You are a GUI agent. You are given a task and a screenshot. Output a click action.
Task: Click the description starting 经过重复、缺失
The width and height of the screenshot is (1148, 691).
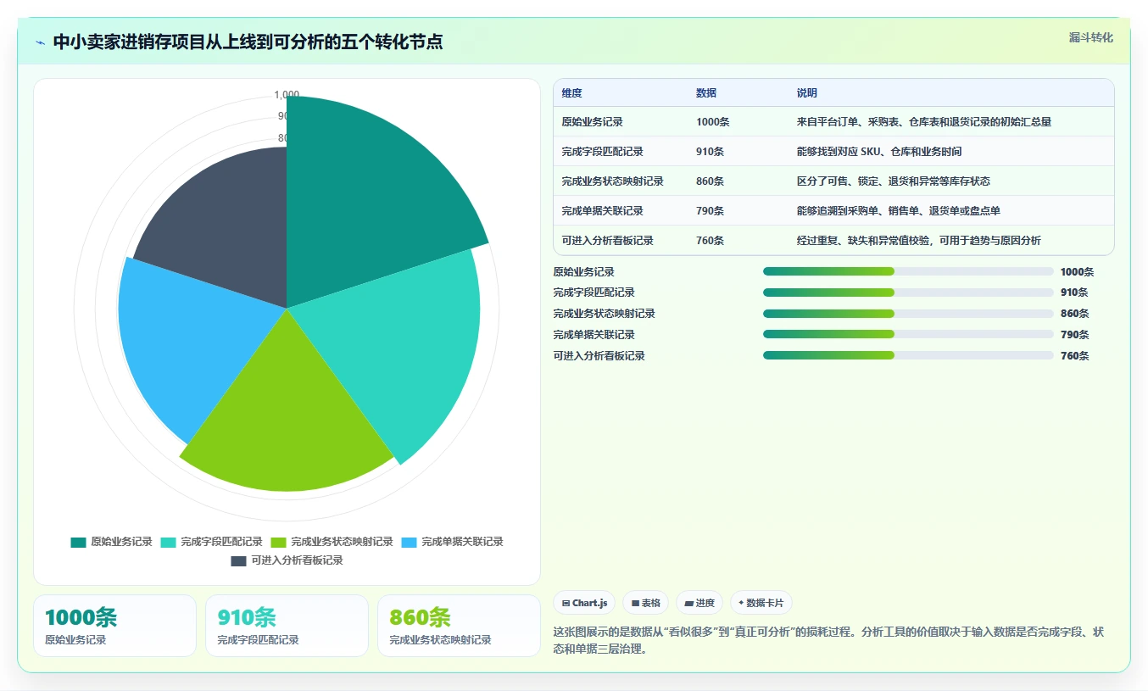click(x=918, y=241)
